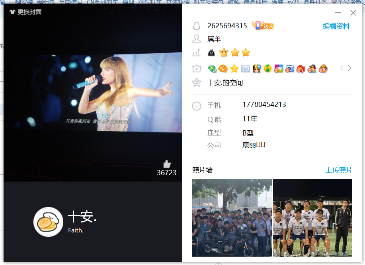Click the green diamond VIP badge
This screenshot has width=365, height=265.
[x=212, y=69]
